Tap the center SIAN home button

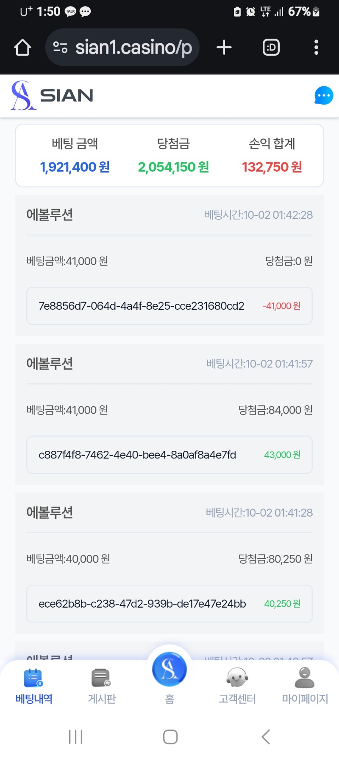(169, 670)
